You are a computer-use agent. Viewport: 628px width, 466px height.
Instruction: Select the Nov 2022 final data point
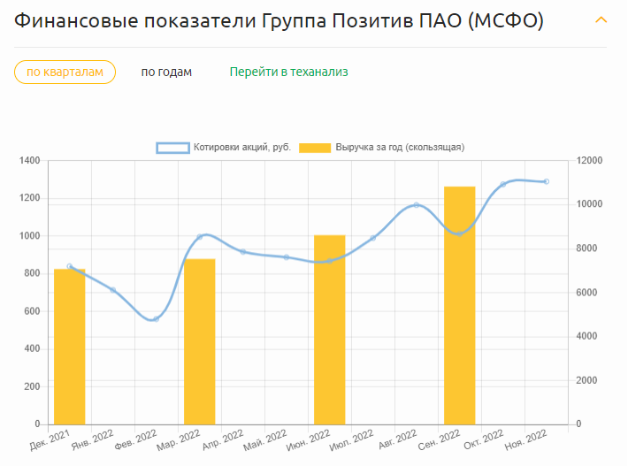(547, 182)
